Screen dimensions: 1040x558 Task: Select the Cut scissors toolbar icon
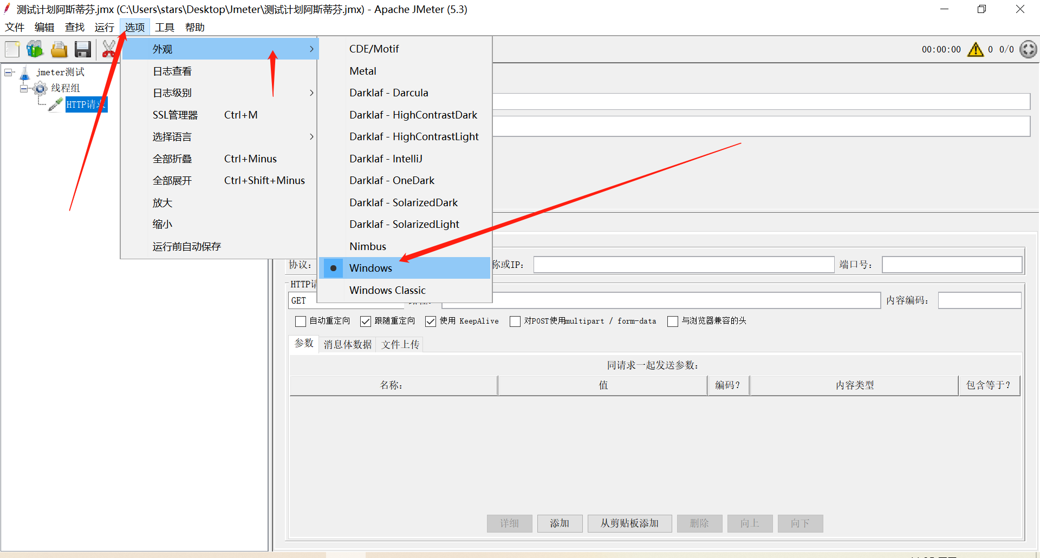108,49
